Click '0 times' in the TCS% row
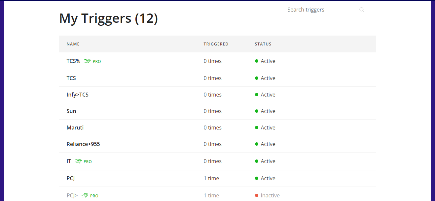435x201 pixels. point(213,61)
